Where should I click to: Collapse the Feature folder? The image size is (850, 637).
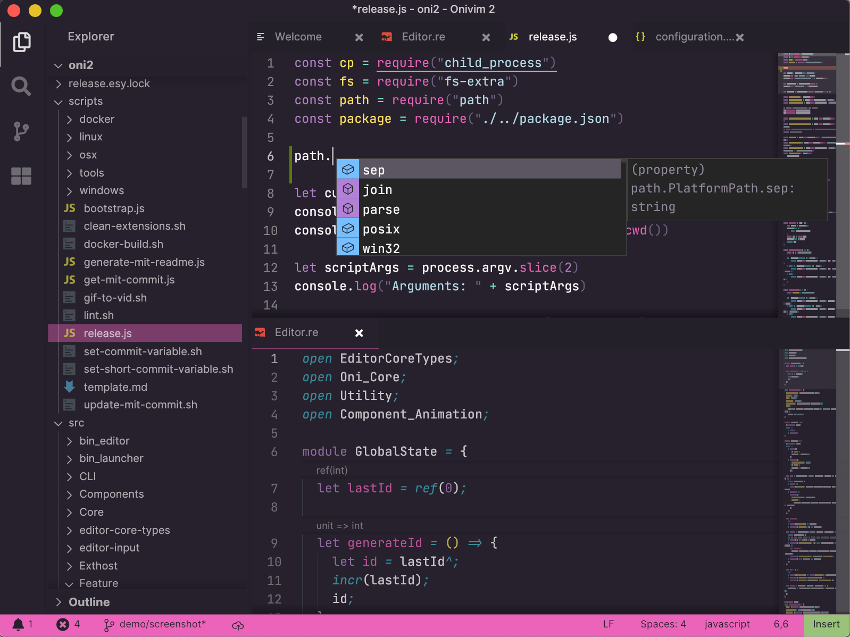pos(69,584)
